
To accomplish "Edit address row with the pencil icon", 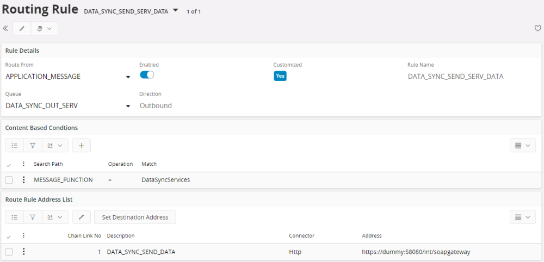I will point(81,217).
